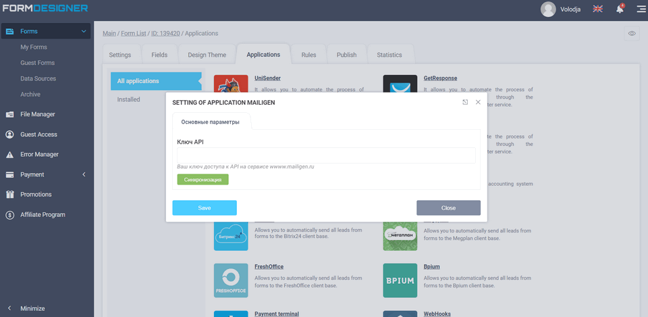Click the Ключ API input field
This screenshot has width=648, height=317.
(x=326, y=155)
